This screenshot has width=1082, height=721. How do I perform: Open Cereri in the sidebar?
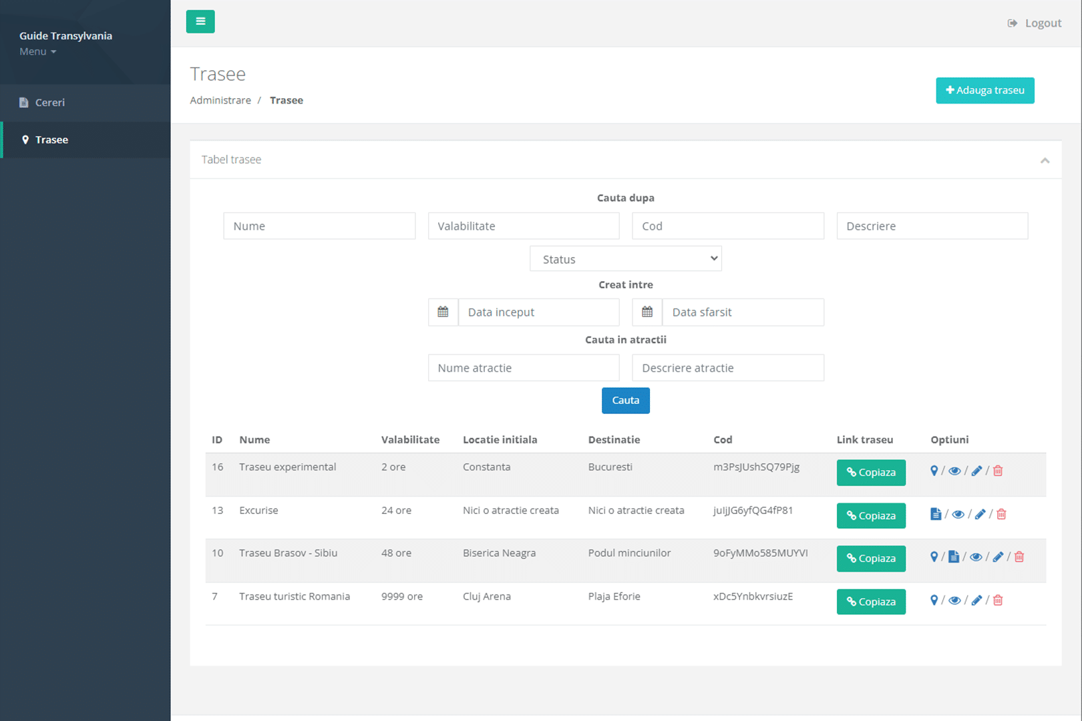tap(50, 102)
